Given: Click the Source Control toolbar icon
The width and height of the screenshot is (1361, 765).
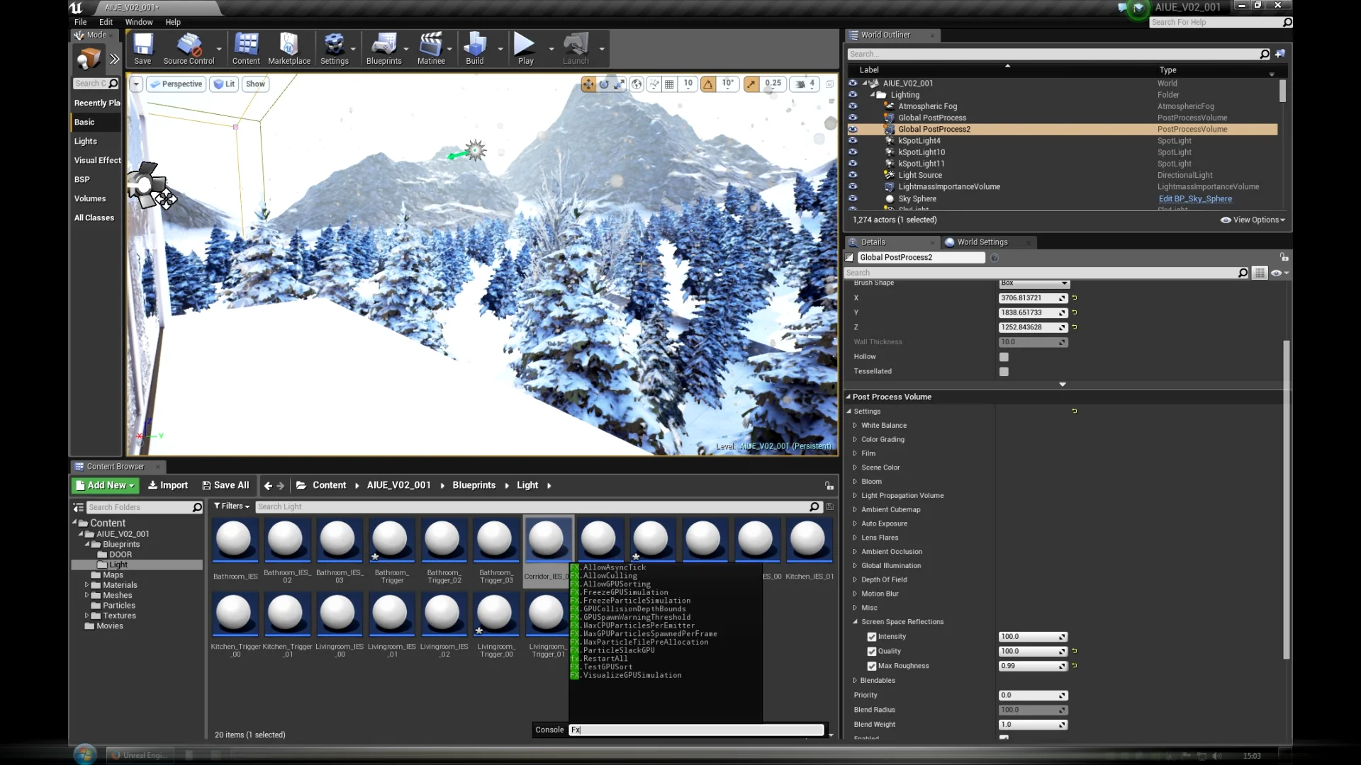Looking at the screenshot, I should 190,46.
